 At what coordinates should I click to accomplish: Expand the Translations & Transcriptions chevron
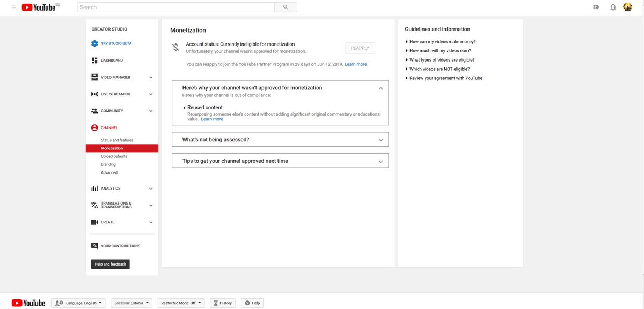[151, 205]
